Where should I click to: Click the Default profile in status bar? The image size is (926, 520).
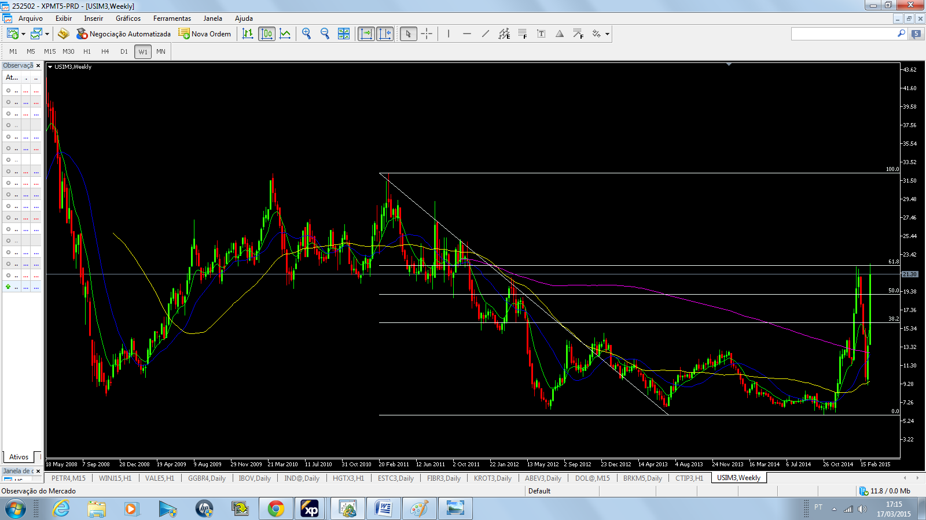[x=539, y=491]
